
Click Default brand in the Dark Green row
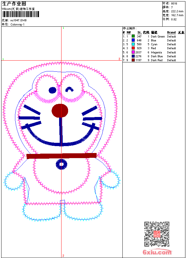pyautogui.click(x=172, y=37)
